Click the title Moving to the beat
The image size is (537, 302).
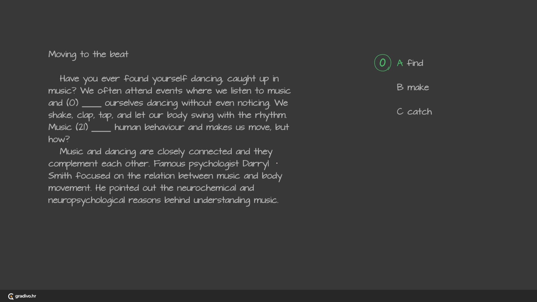pyautogui.click(x=88, y=54)
